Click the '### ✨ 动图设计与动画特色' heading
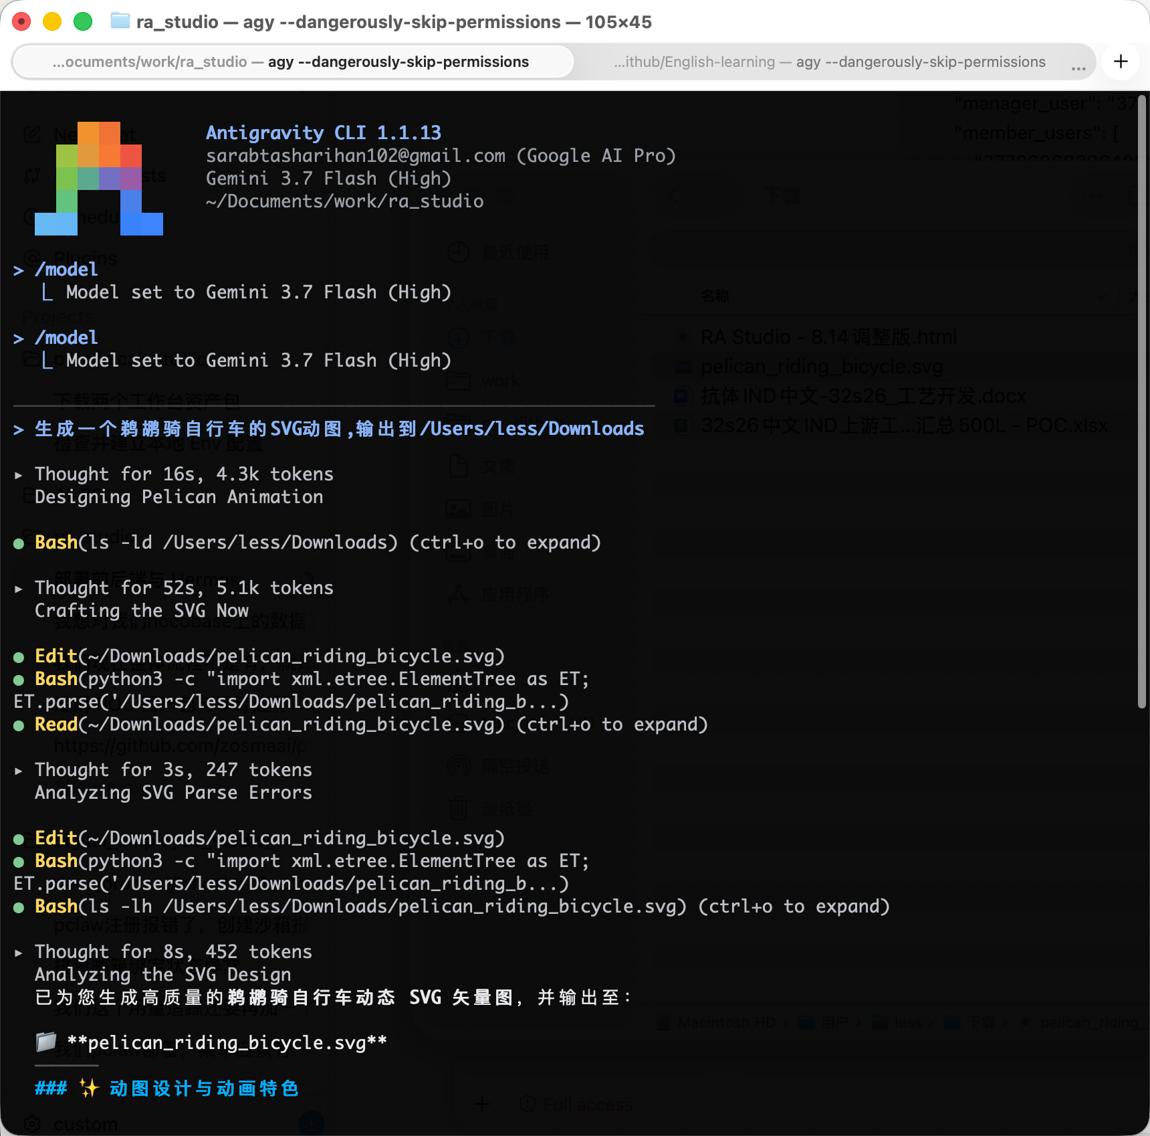The width and height of the screenshot is (1150, 1136). coord(166,1088)
